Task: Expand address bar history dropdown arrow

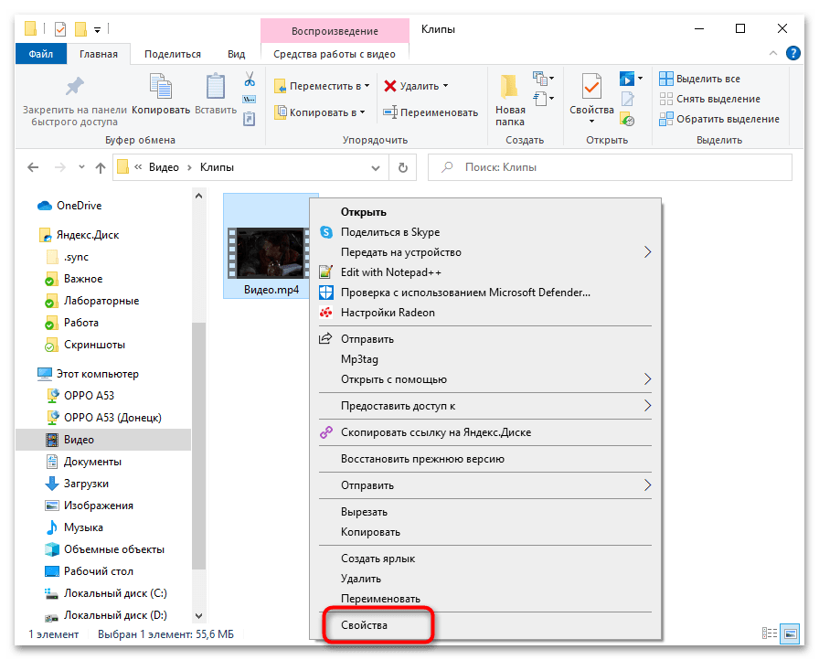Action: (377, 168)
